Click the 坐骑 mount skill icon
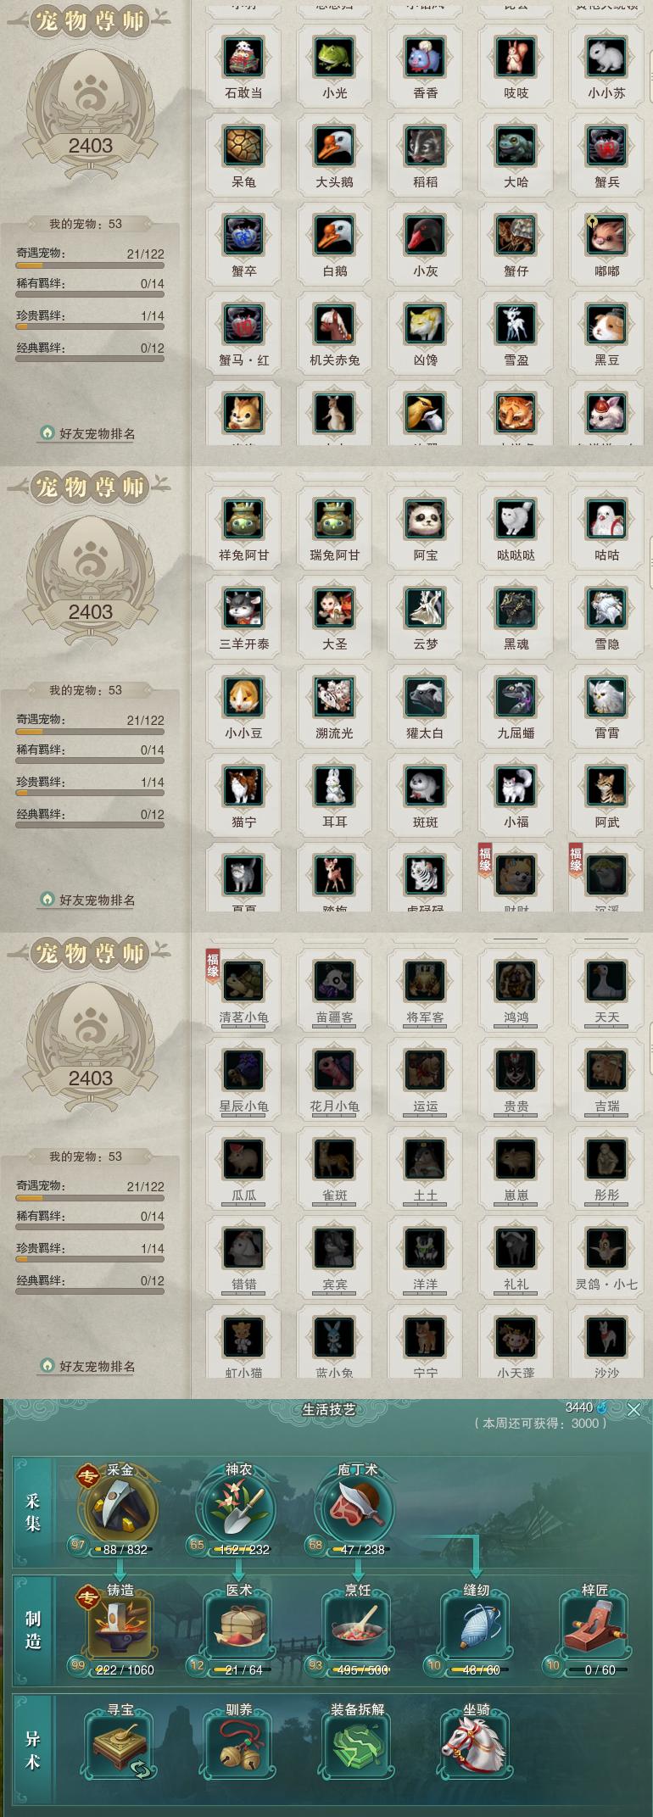653x1817 pixels. tap(475, 1744)
